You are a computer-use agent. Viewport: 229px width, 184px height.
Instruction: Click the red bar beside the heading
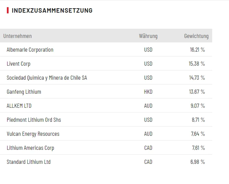coord(8,10)
